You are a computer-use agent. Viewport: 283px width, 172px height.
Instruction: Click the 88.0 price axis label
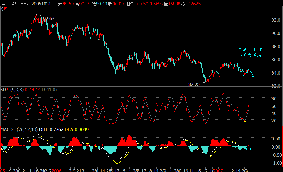pos(276,46)
